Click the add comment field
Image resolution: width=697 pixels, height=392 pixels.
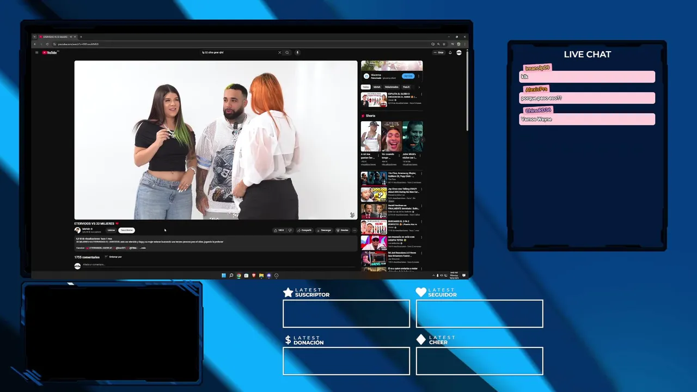(218, 265)
